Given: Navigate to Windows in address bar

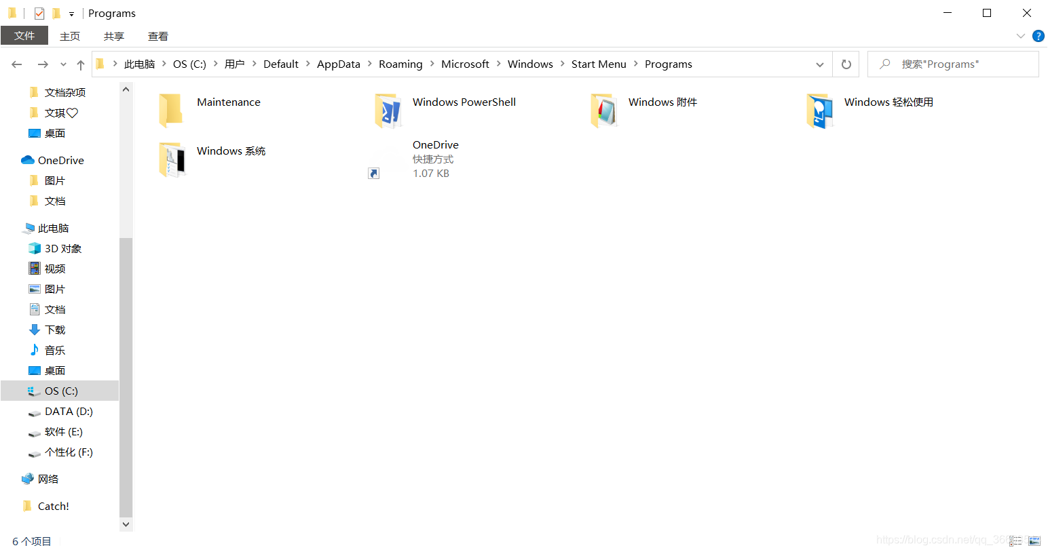Looking at the screenshot, I should pos(530,64).
